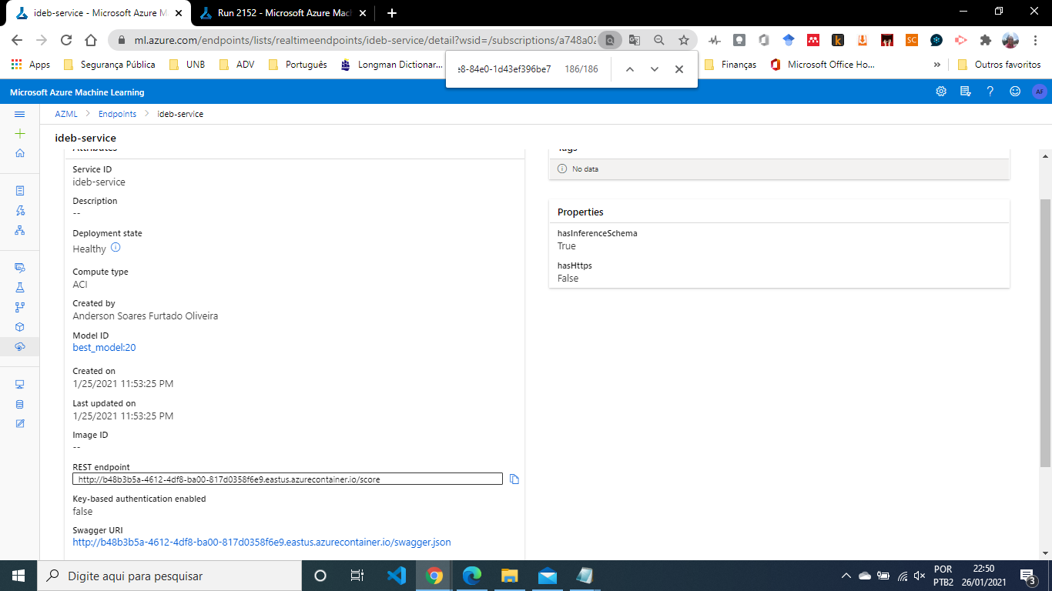The image size is (1052, 591).
Task: Click Endpoints in the breadcrumb
Action: [117, 114]
